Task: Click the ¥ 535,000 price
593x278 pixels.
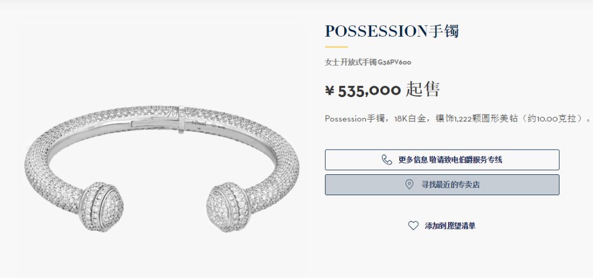Action: [x=363, y=90]
